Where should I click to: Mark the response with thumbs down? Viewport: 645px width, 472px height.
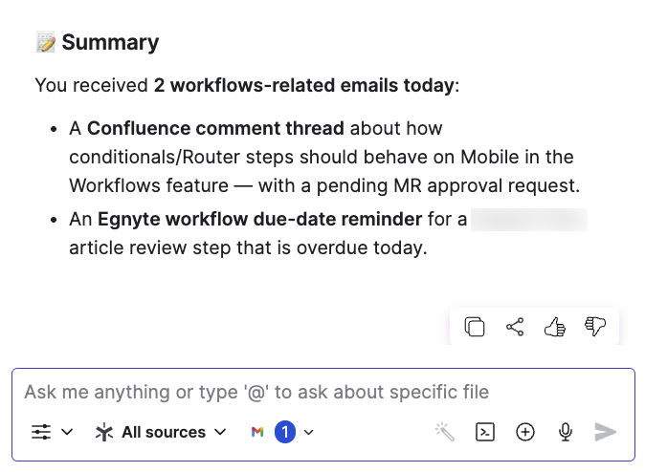pyautogui.click(x=594, y=327)
